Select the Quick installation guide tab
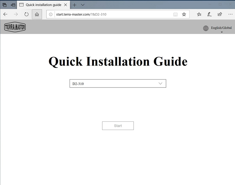The width and height of the screenshot is (235, 185). pos(43,5)
